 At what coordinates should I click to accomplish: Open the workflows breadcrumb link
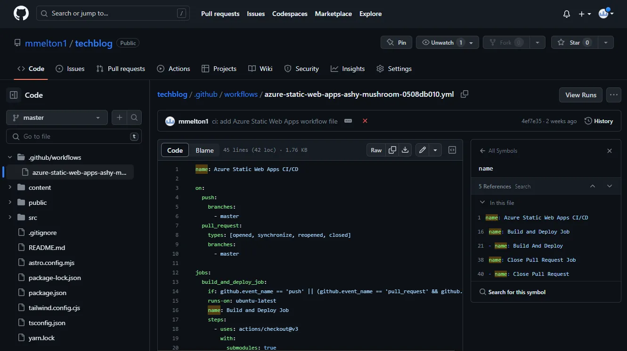241,94
